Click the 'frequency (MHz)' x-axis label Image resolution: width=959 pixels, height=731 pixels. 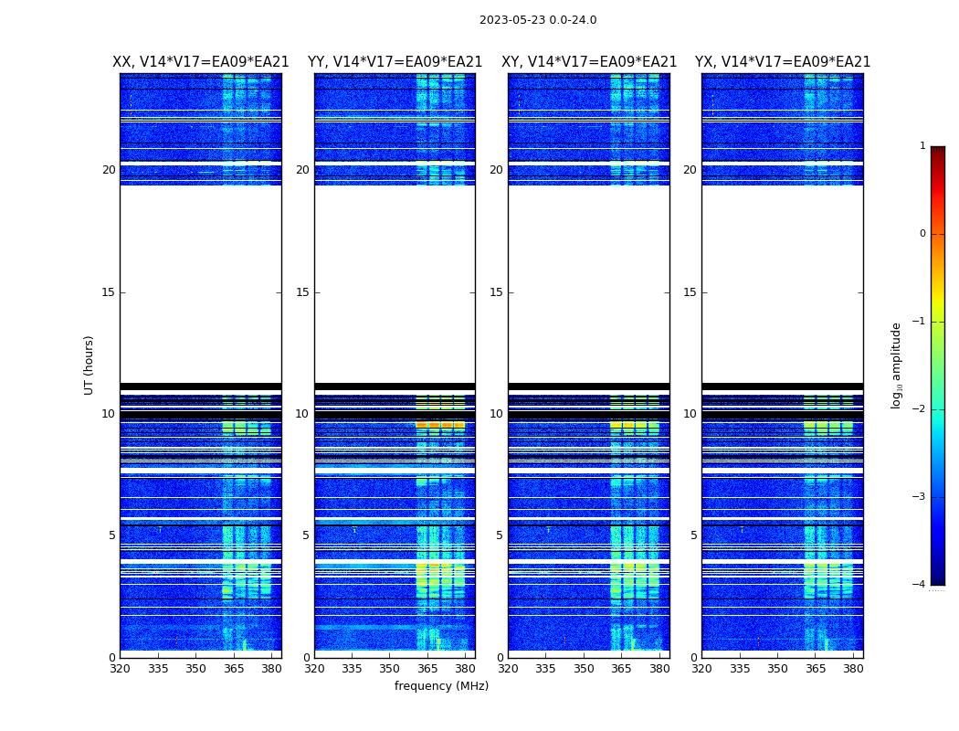[441, 686]
